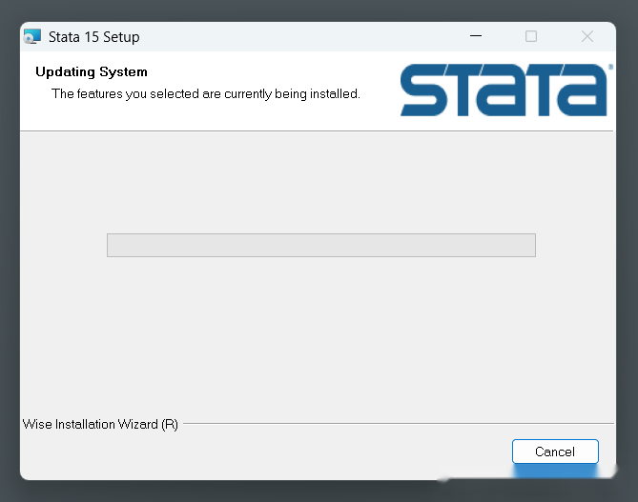The image size is (638, 502).
Task: Click the greyed-out maximize window icon
Action: 531,36
